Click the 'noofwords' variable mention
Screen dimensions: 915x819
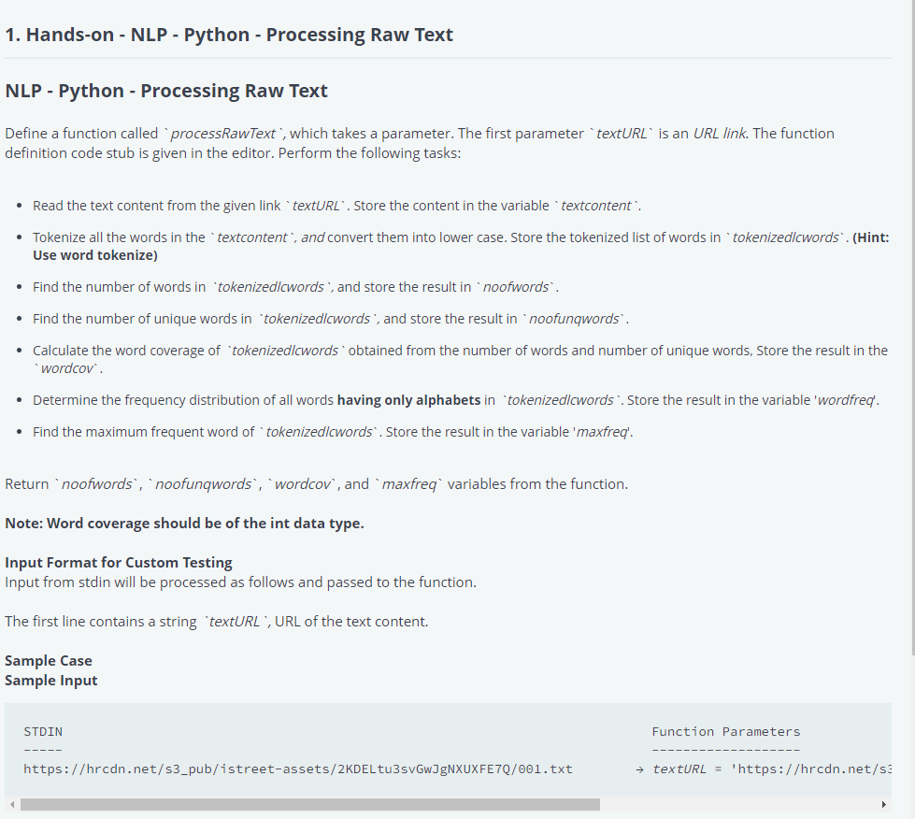[515, 286]
